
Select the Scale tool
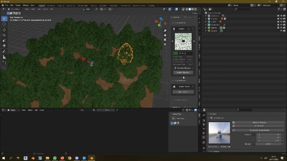[x=4, y=40]
